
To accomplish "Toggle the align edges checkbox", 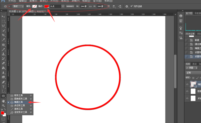I will 131,6.
